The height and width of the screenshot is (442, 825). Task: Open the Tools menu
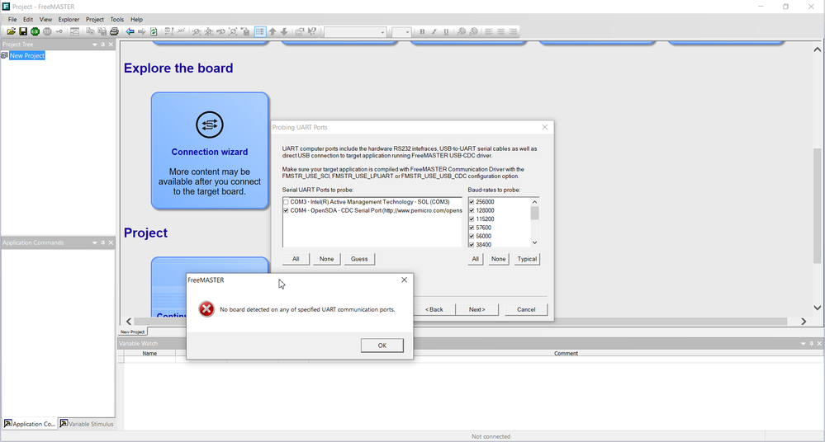pos(116,20)
